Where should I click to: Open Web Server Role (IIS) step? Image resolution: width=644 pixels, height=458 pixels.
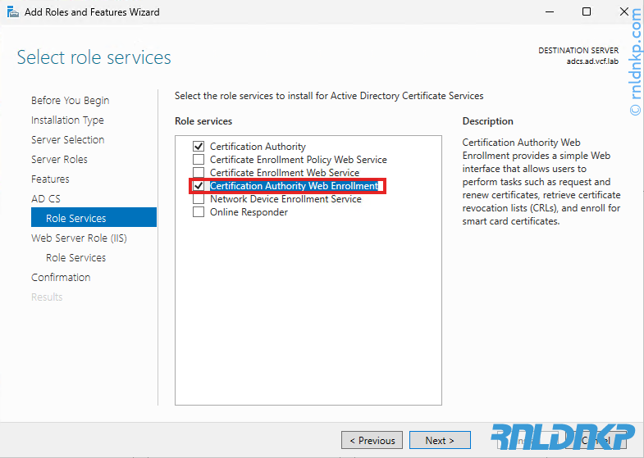tap(79, 238)
